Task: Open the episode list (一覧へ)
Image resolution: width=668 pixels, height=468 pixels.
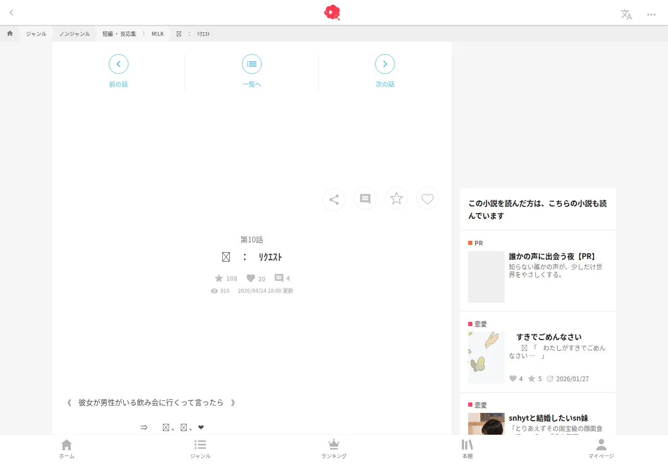Action: point(252,71)
